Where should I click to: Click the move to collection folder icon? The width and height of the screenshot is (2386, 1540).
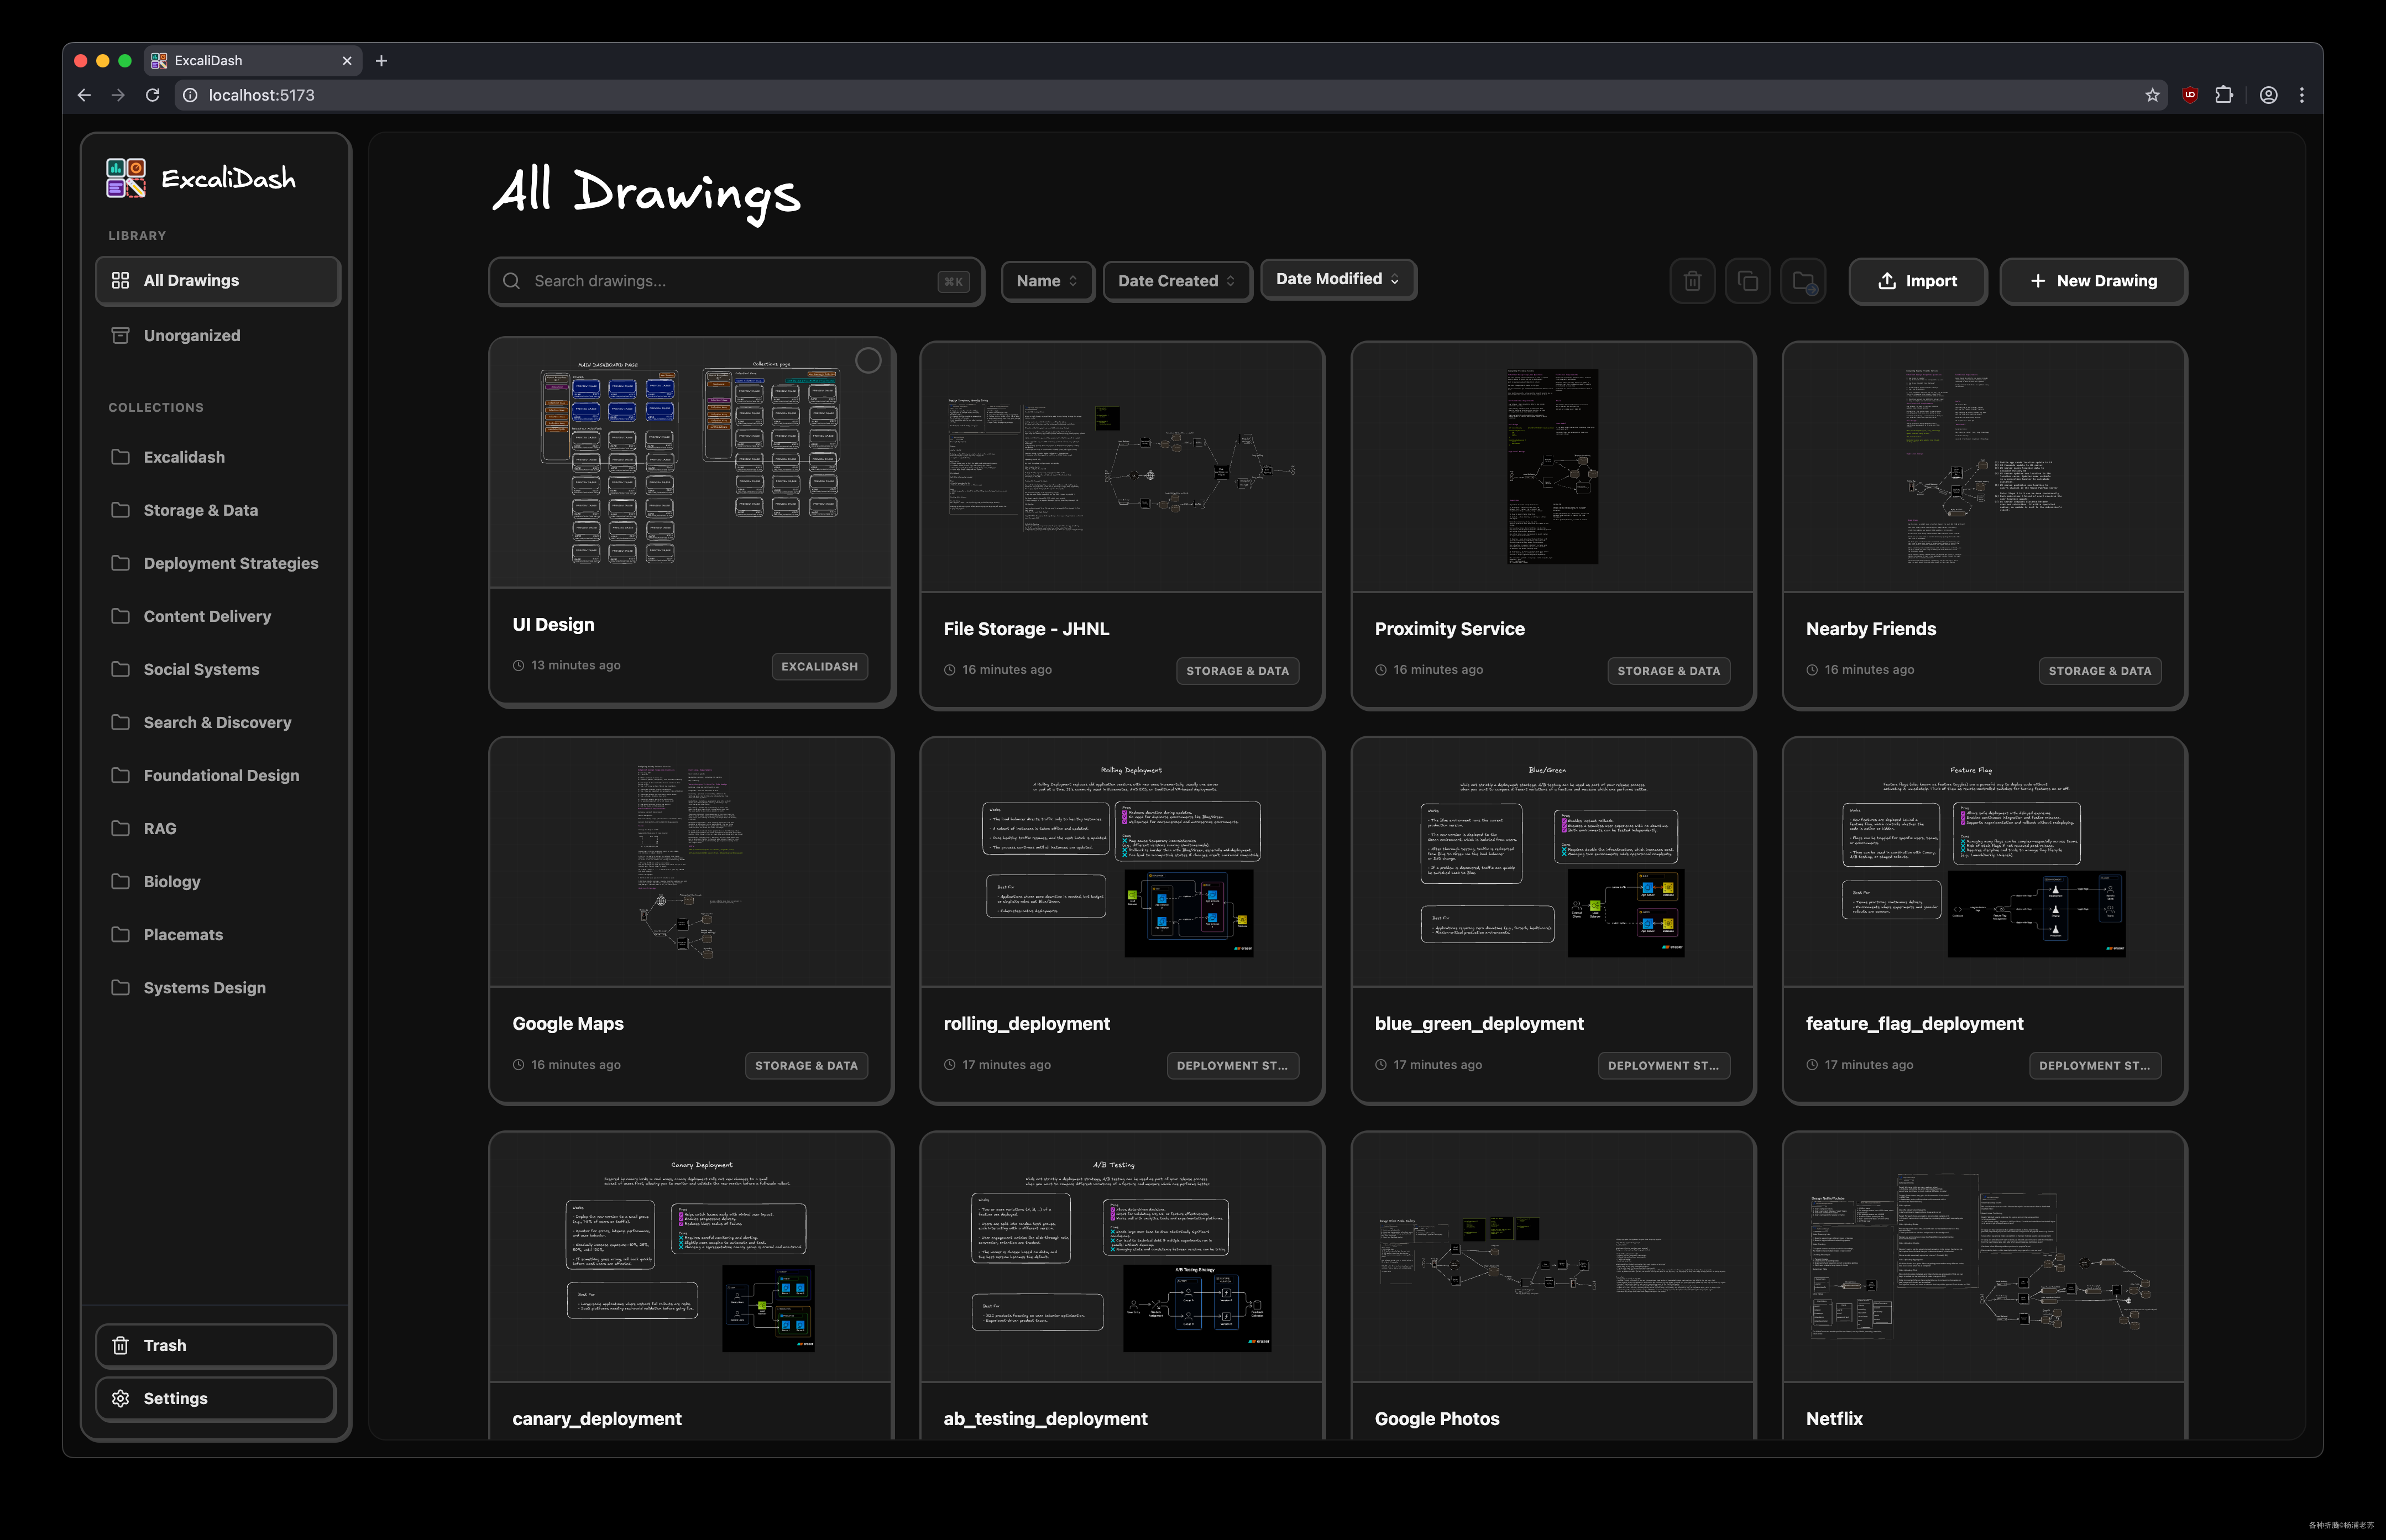tap(1803, 281)
